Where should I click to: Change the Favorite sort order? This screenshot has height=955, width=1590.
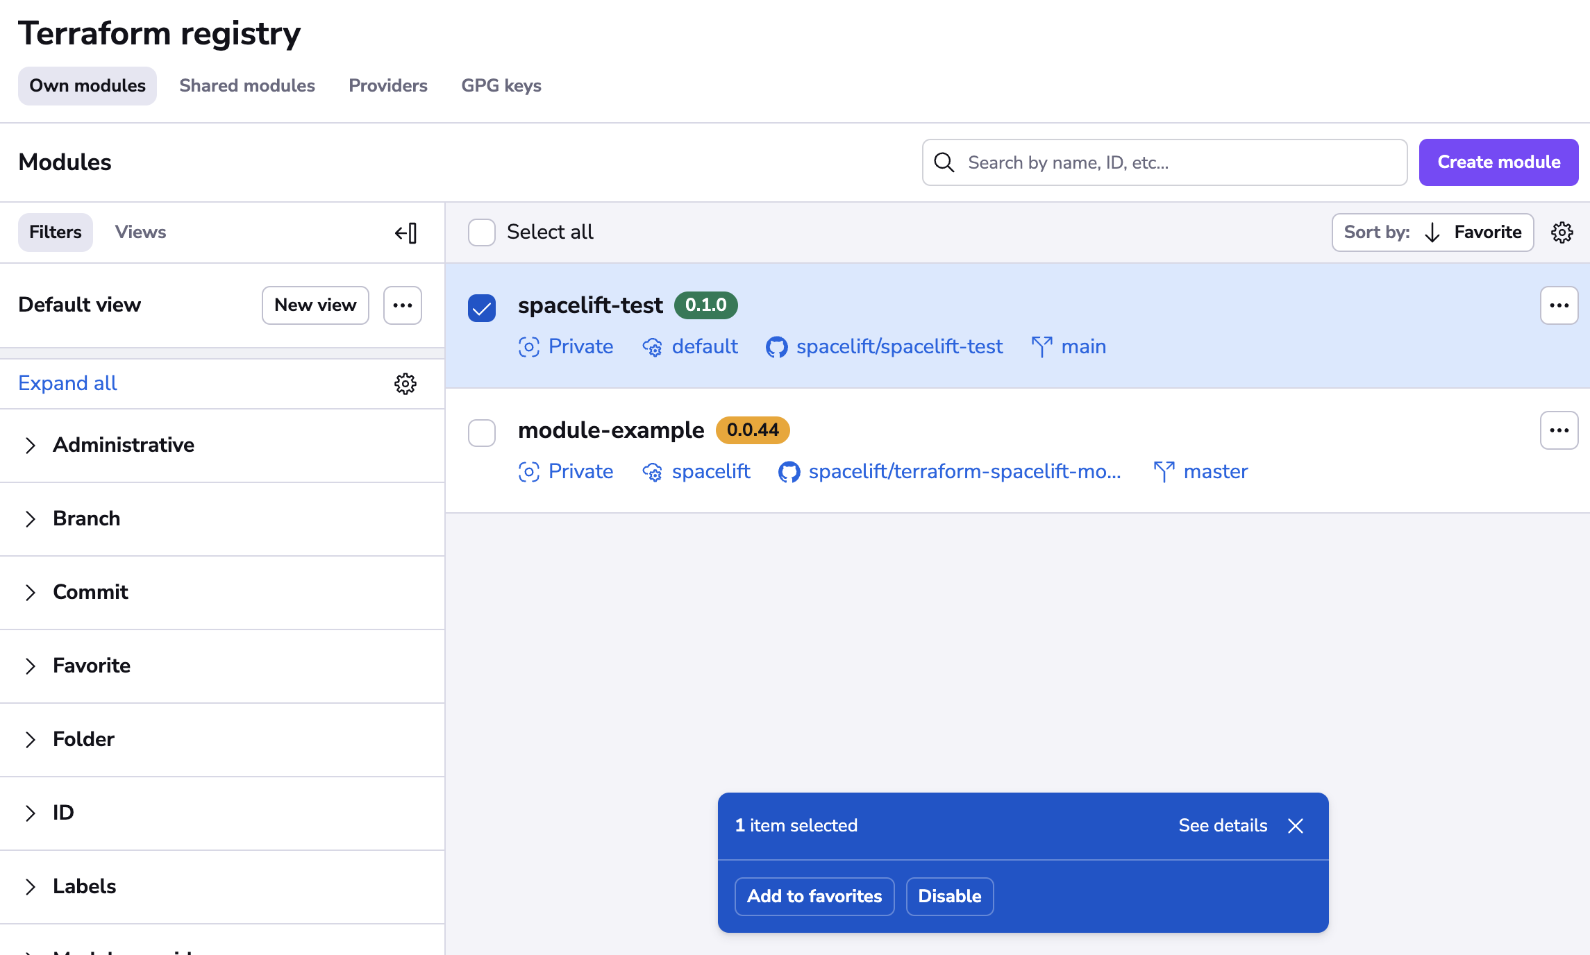coord(1432,232)
